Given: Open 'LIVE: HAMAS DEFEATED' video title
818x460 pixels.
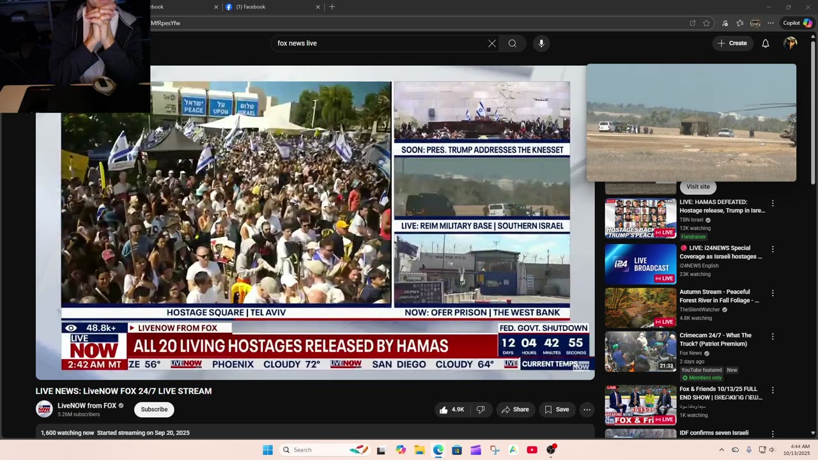Looking at the screenshot, I should 722,206.
